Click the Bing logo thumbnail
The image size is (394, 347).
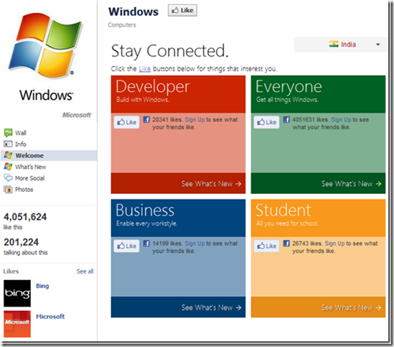[x=17, y=293]
